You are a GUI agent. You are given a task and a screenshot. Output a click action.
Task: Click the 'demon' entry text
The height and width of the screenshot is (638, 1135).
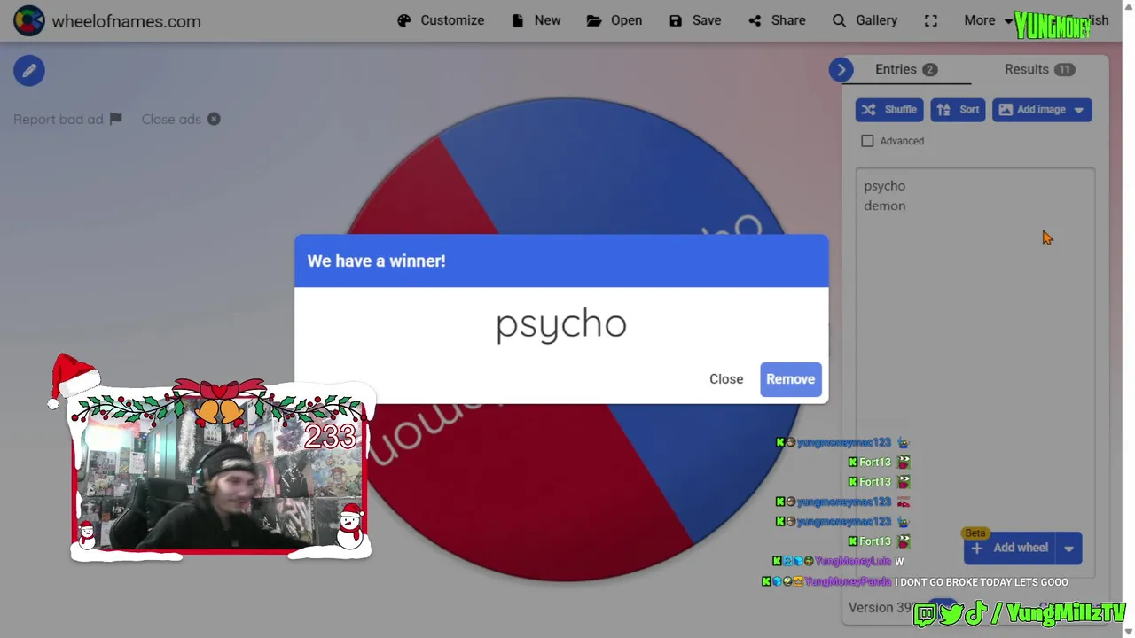pyautogui.click(x=885, y=206)
